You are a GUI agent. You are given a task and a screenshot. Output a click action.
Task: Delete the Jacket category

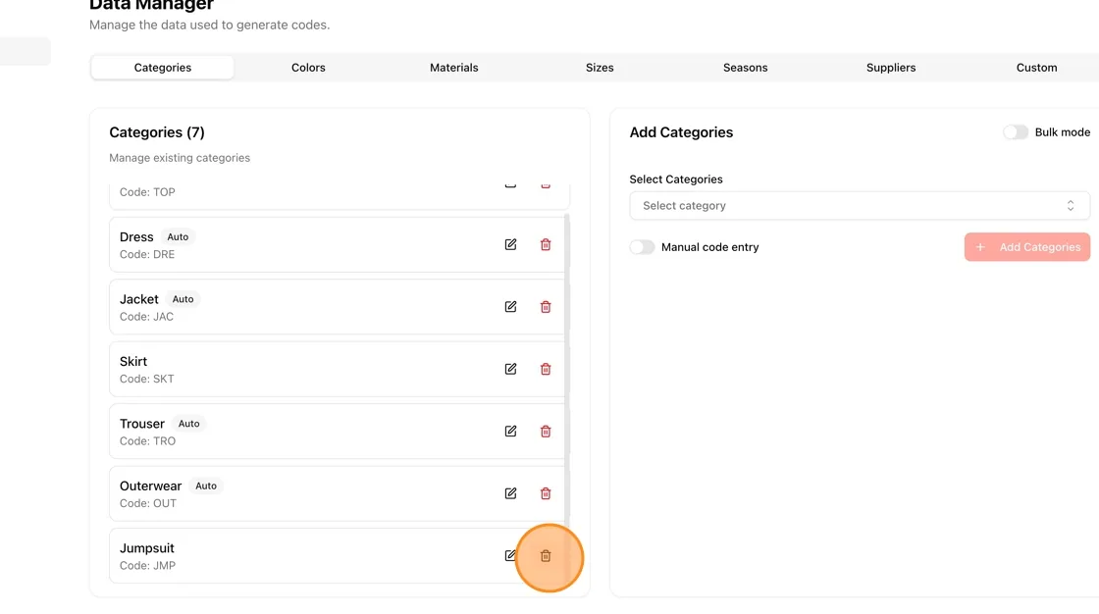point(546,307)
